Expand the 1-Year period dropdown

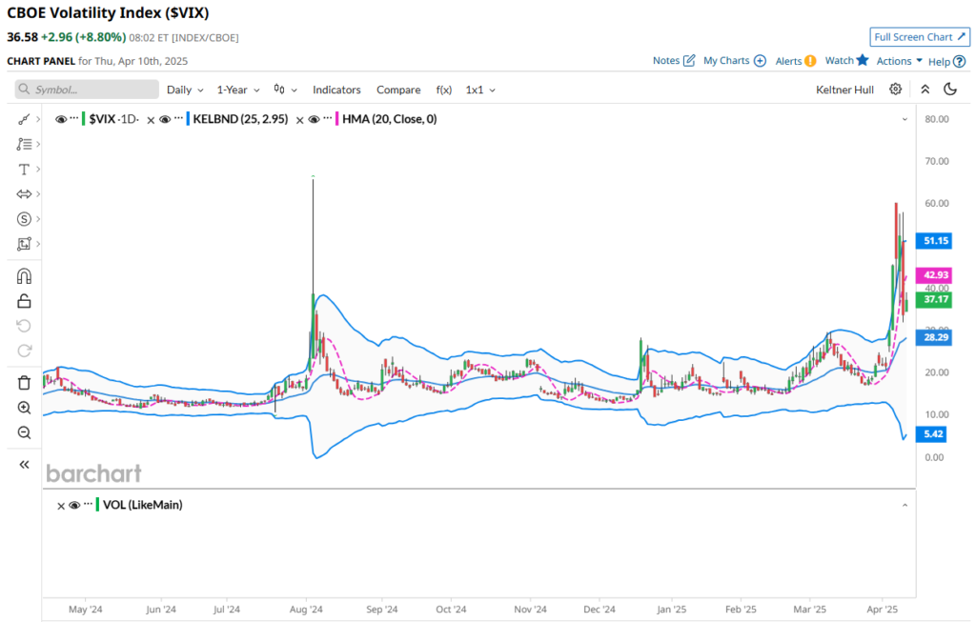237,90
